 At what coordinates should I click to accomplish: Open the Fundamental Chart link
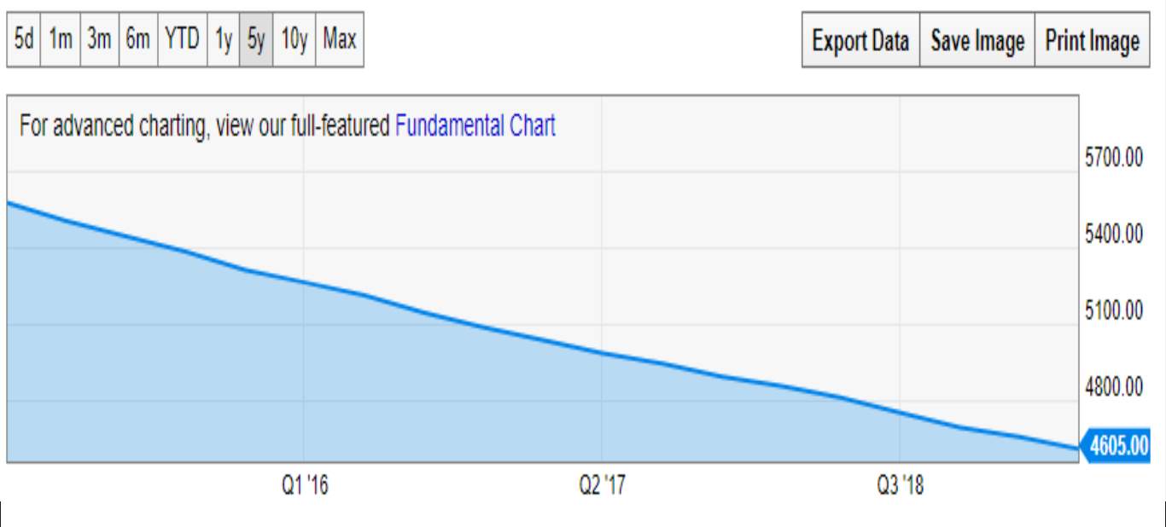click(x=475, y=126)
